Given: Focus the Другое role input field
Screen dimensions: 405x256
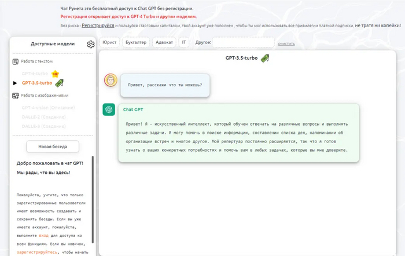Looking at the screenshot, I should 244,42.
